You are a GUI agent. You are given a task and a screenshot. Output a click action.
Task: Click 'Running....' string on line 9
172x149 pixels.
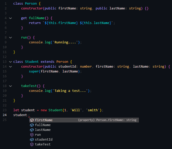point(65,42)
